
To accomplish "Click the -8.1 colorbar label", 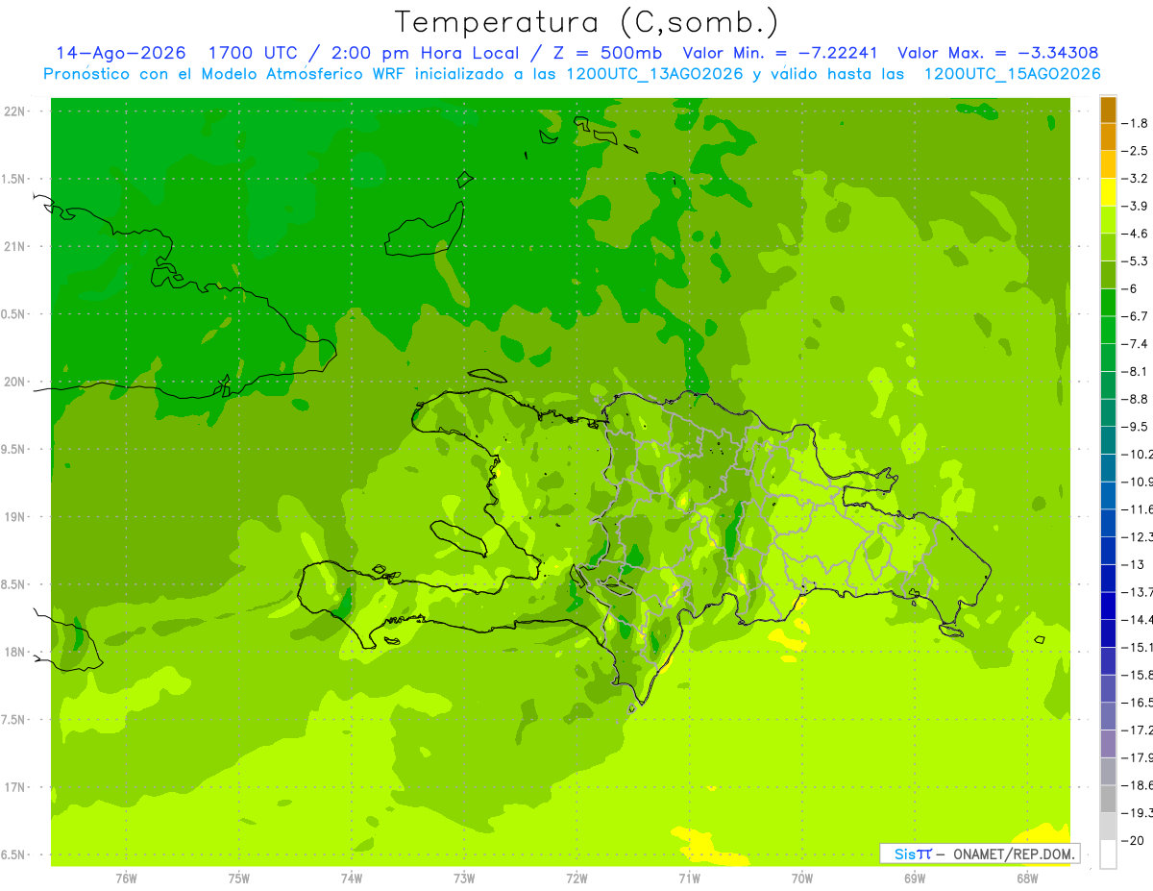I will coord(1134,371).
